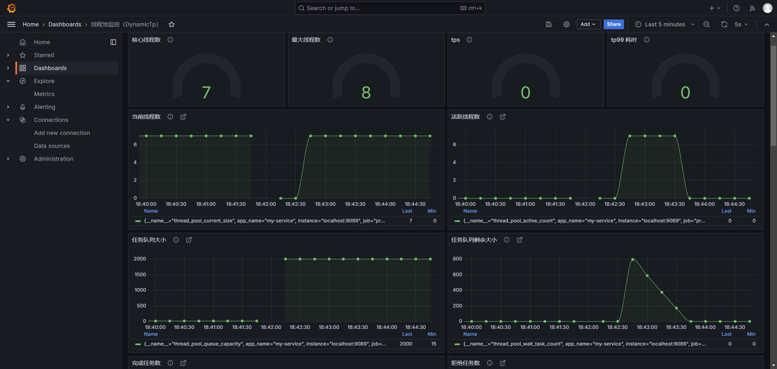Open the Last 5 minutes time picker
Viewport: 777px width, 369px height.
pos(664,24)
